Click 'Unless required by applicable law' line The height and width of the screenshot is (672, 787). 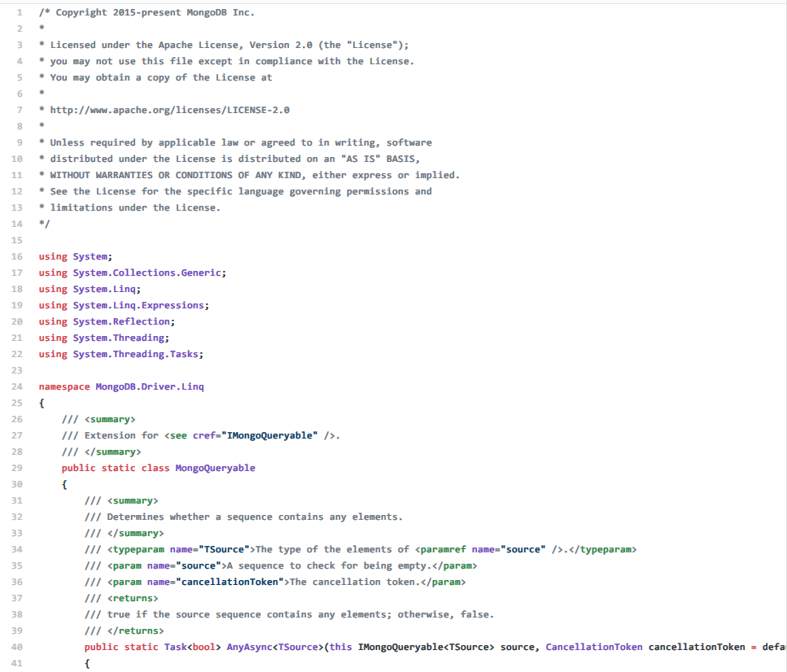235,142
